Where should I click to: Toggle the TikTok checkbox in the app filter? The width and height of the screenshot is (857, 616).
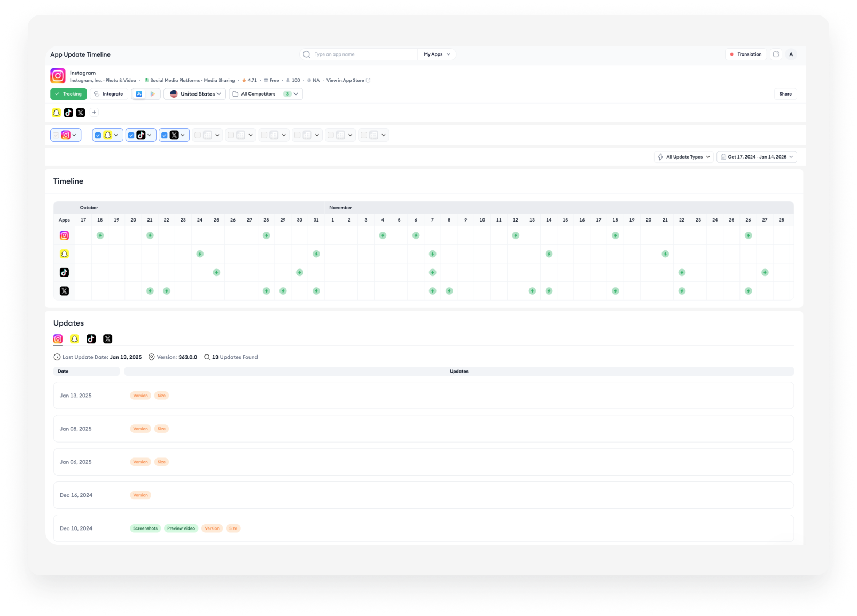click(x=131, y=136)
